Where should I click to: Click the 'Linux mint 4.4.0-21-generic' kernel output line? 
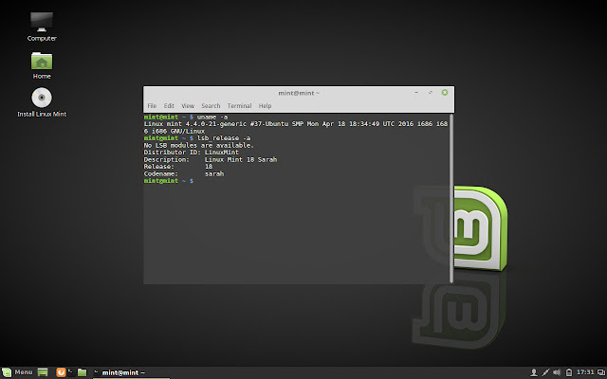coord(296,128)
